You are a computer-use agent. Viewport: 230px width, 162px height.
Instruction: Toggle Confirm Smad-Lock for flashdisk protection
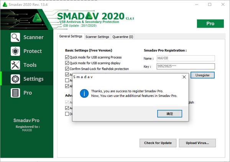(67, 69)
